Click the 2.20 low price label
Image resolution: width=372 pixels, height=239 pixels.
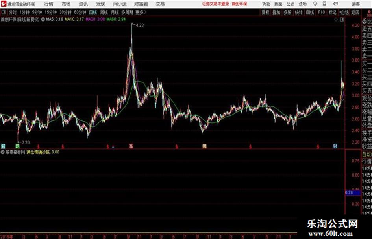pyautogui.click(x=26, y=143)
